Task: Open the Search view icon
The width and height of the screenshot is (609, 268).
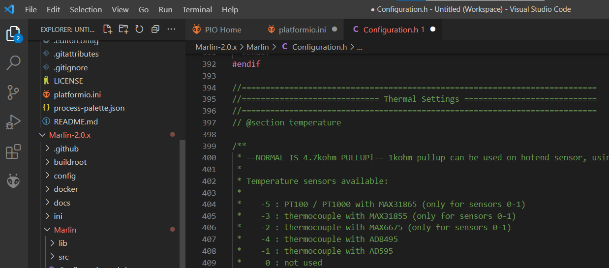Action: pyautogui.click(x=13, y=62)
